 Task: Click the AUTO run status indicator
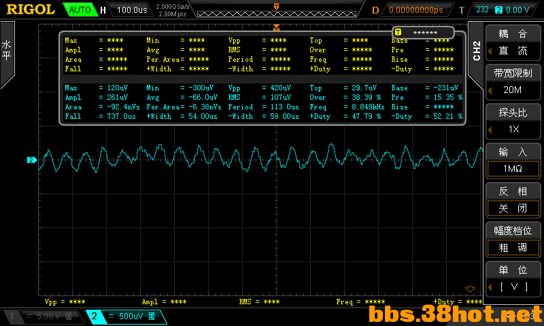tap(80, 10)
